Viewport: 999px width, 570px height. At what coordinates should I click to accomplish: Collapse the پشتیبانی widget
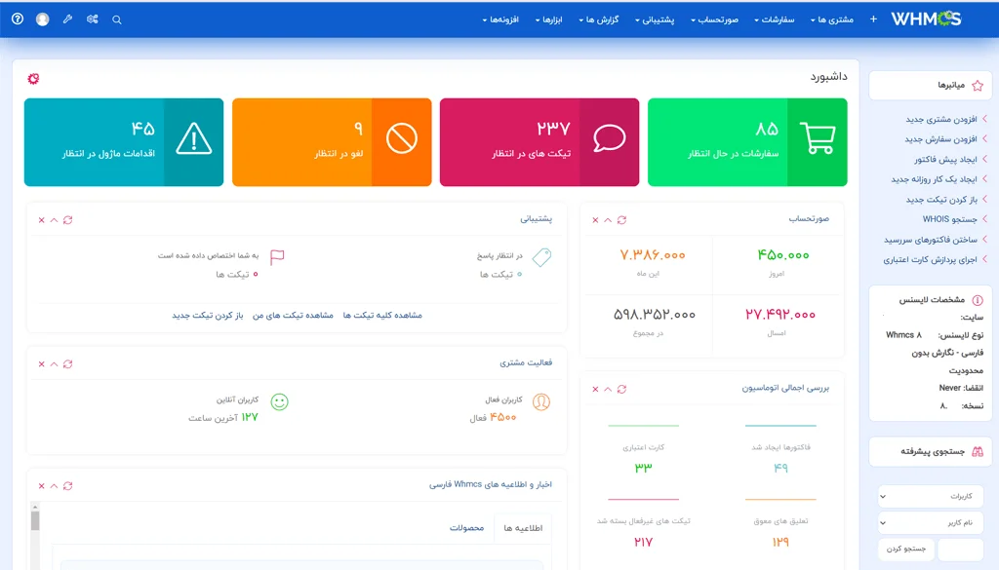pos(55,220)
